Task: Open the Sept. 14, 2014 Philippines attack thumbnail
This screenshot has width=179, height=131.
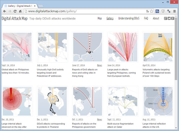Action: [x=17, y=47]
